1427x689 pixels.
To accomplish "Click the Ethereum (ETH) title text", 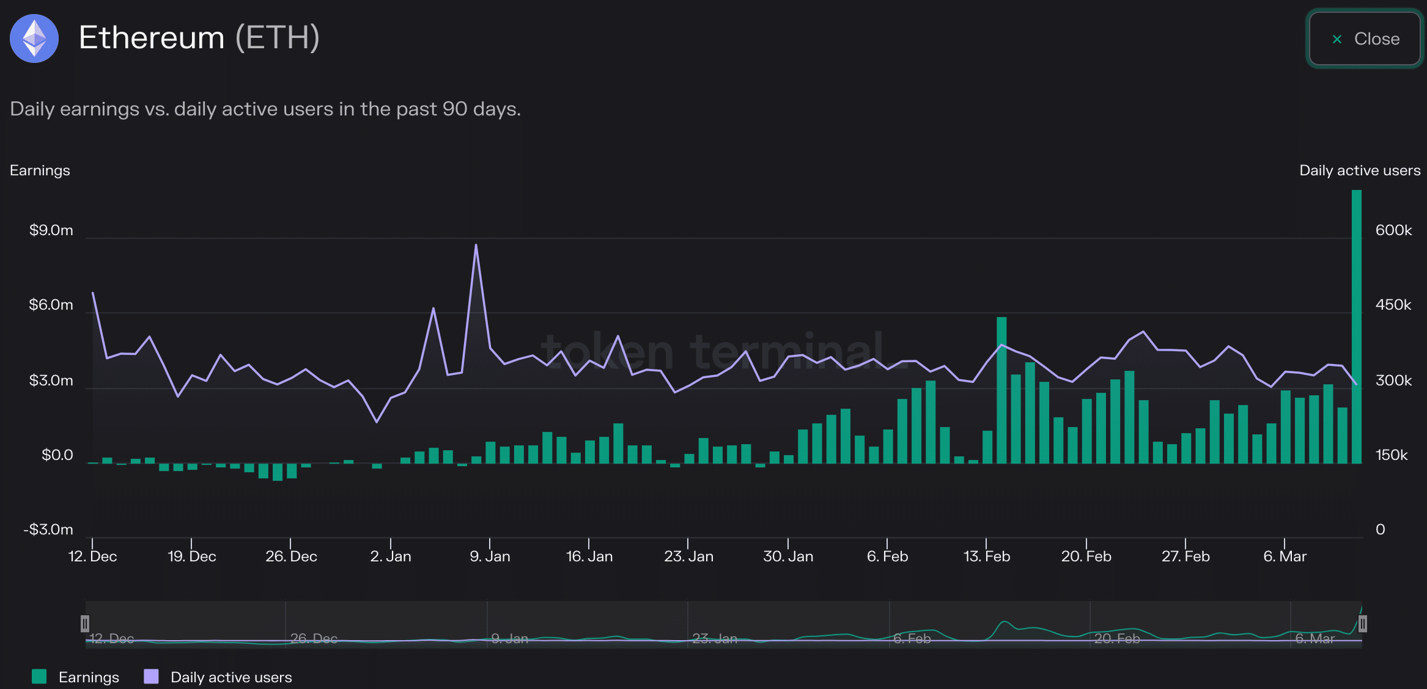I will (x=199, y=38).
